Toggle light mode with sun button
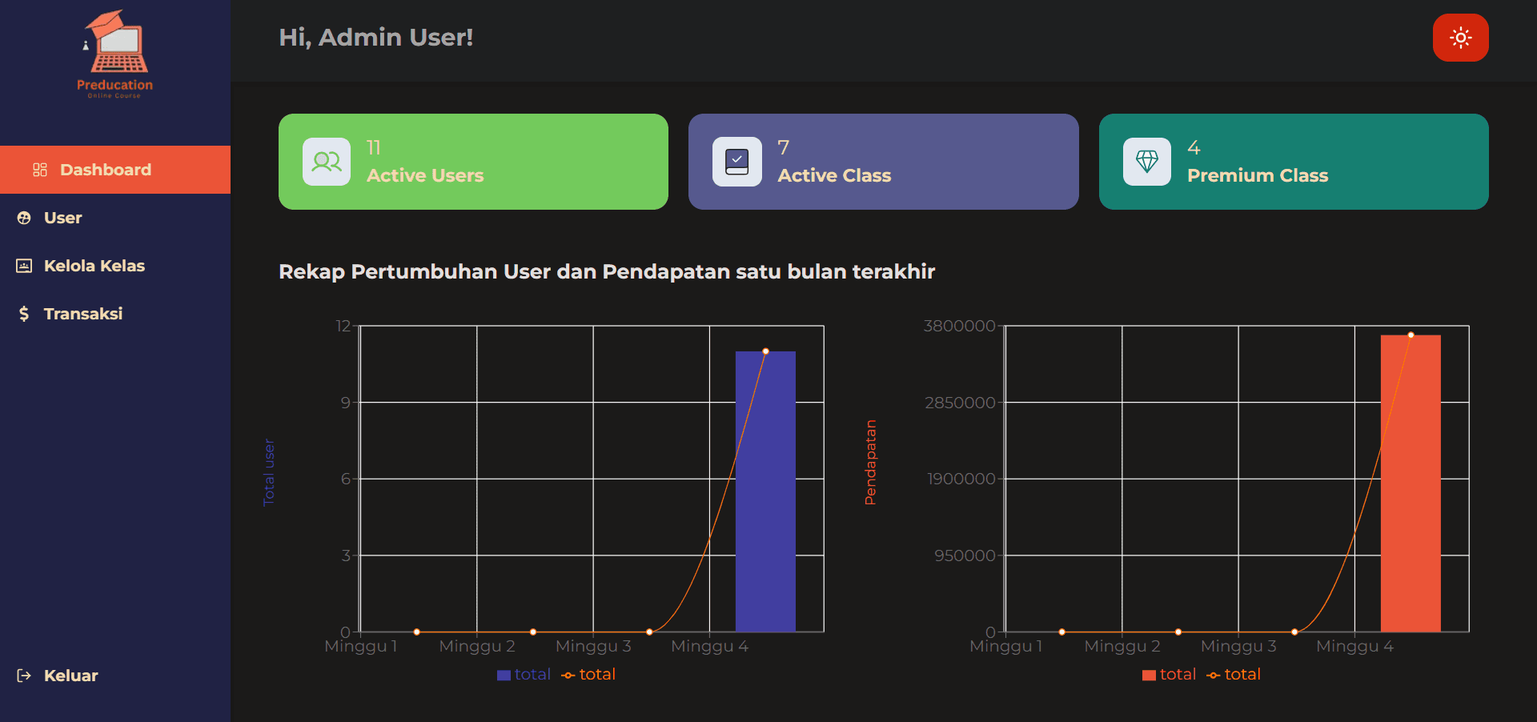 coord(1460,38)
